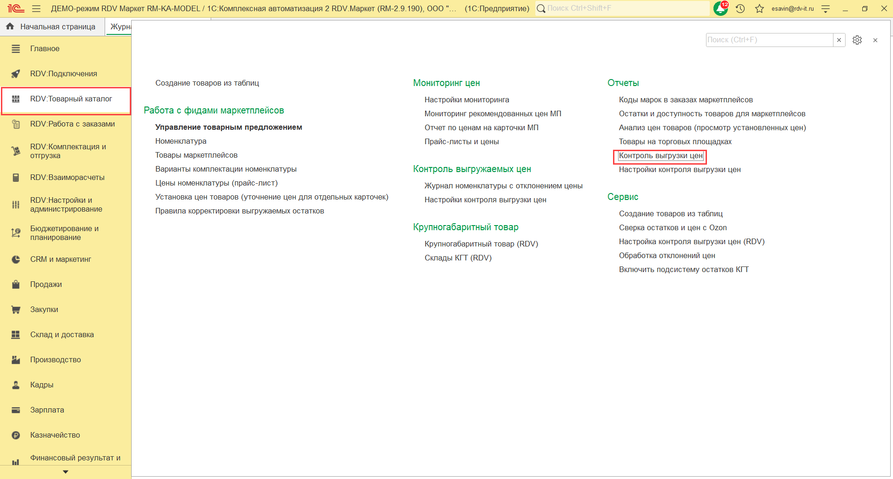The width and height of the screenshot is (893, 479).
Task: Close the section menu panel
Action: click(875, 40)
